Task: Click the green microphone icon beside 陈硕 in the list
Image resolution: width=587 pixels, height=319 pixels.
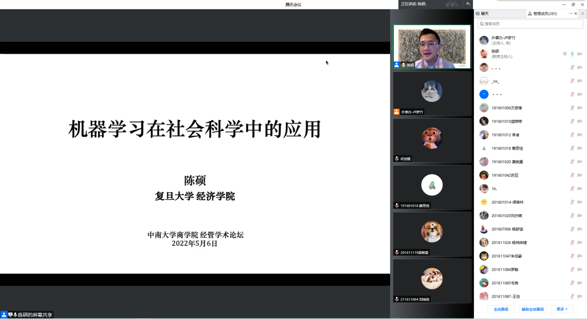Action: pos(572,54)
